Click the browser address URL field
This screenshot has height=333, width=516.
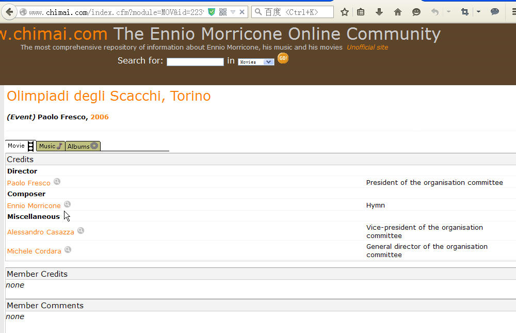coord(116,12)
